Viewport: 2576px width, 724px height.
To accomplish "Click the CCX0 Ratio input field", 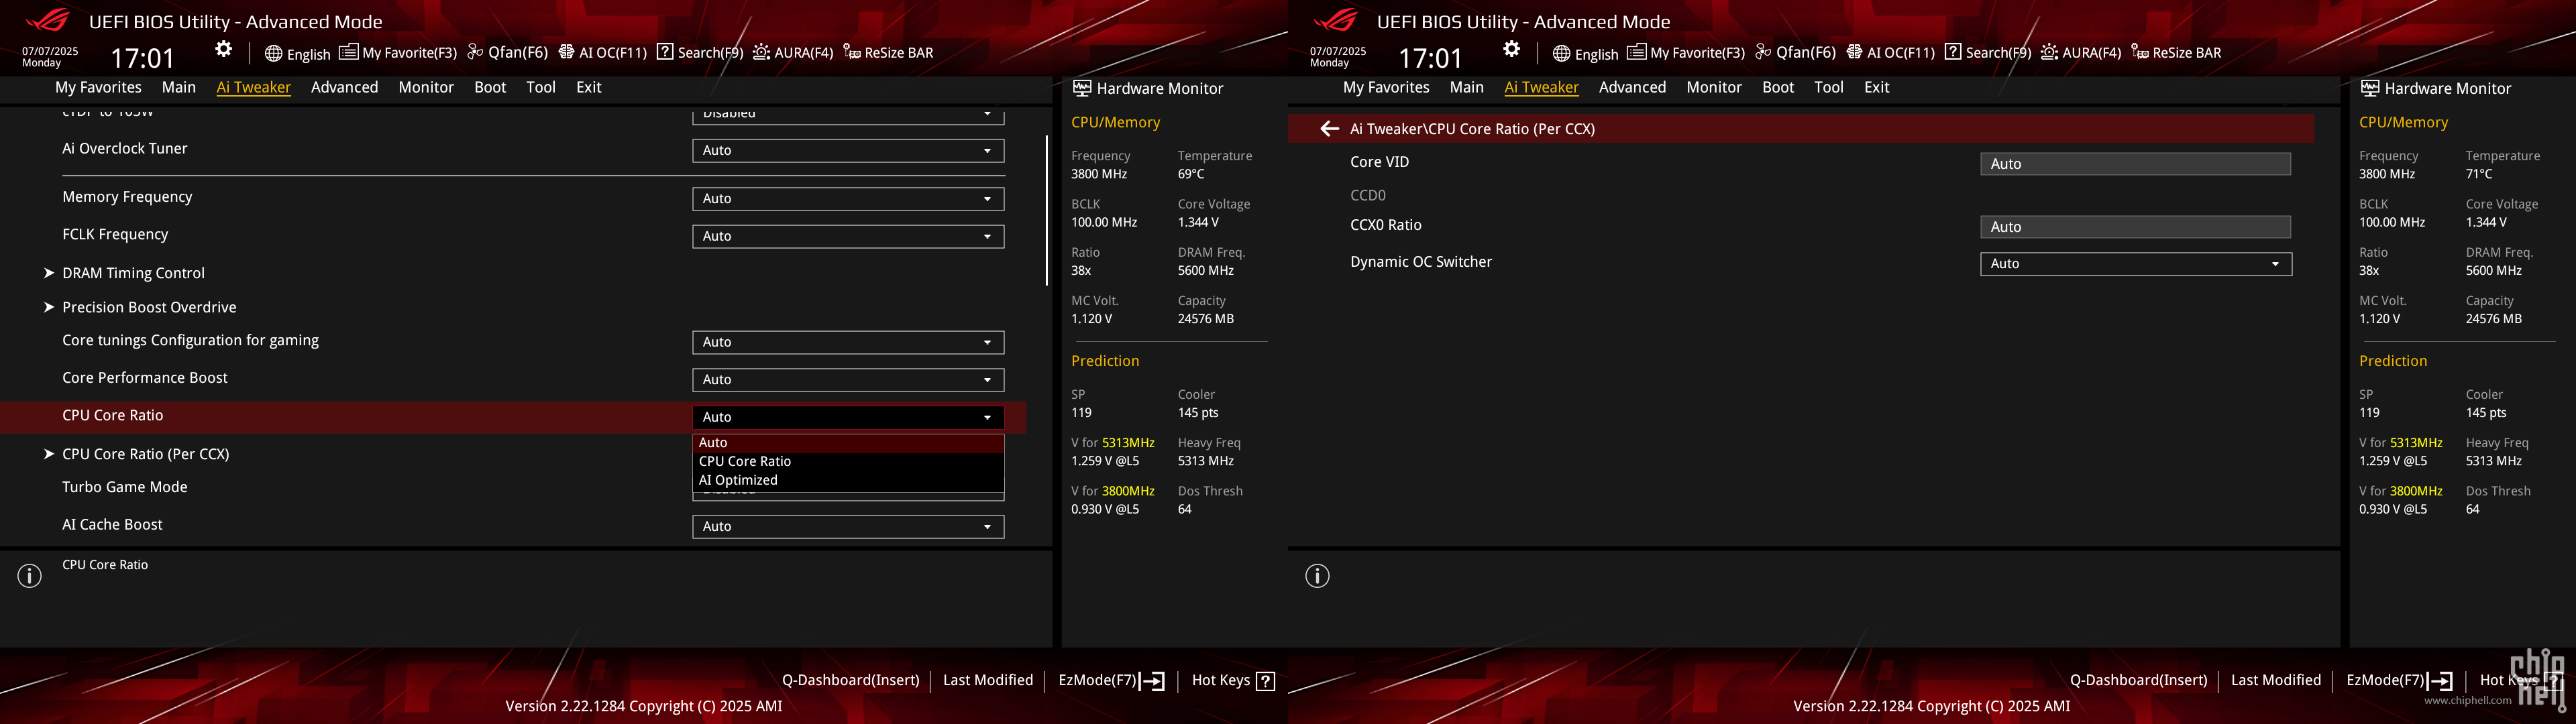I will (2135, 227).
